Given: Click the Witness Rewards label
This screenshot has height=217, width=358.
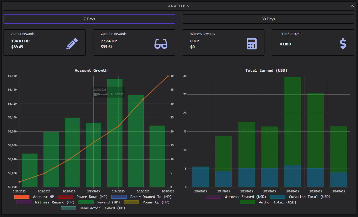Looking at the screenshot, I should pos(203,34).
